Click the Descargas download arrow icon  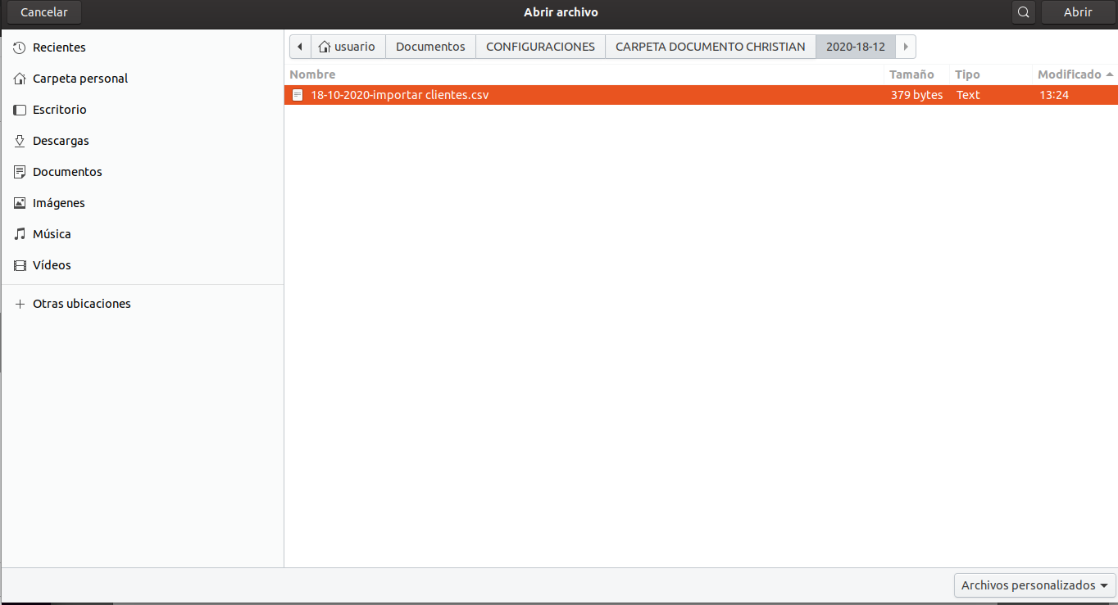(20, 141)
